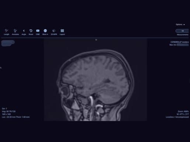Click the Reset view tool

(x=31, y=32)
